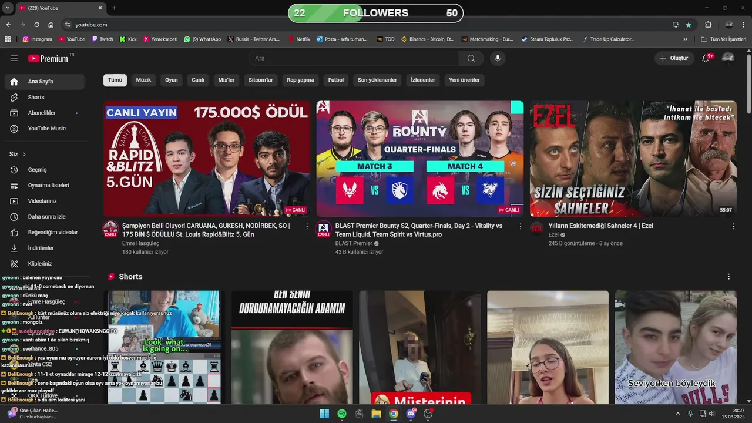Open Abonelikler in sidebar
Viewport: 752px width, 423px height.
[45, 113]
